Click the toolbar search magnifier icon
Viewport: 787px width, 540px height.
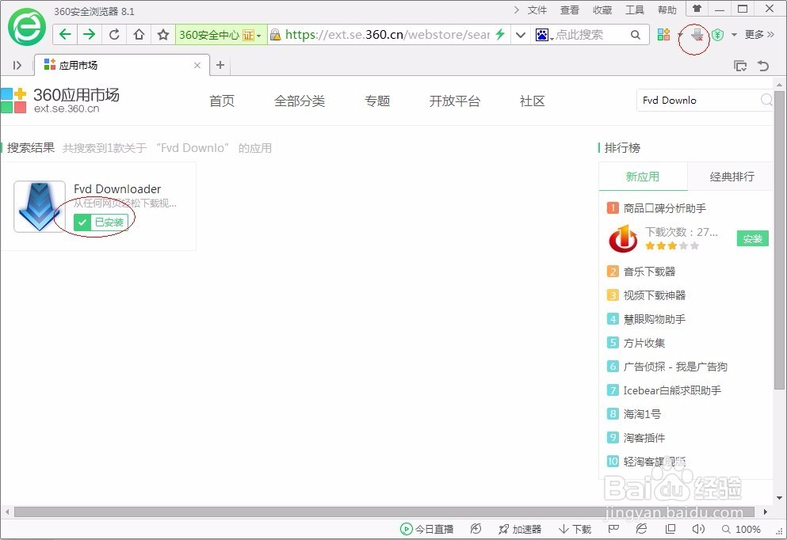tap(636, 35)
